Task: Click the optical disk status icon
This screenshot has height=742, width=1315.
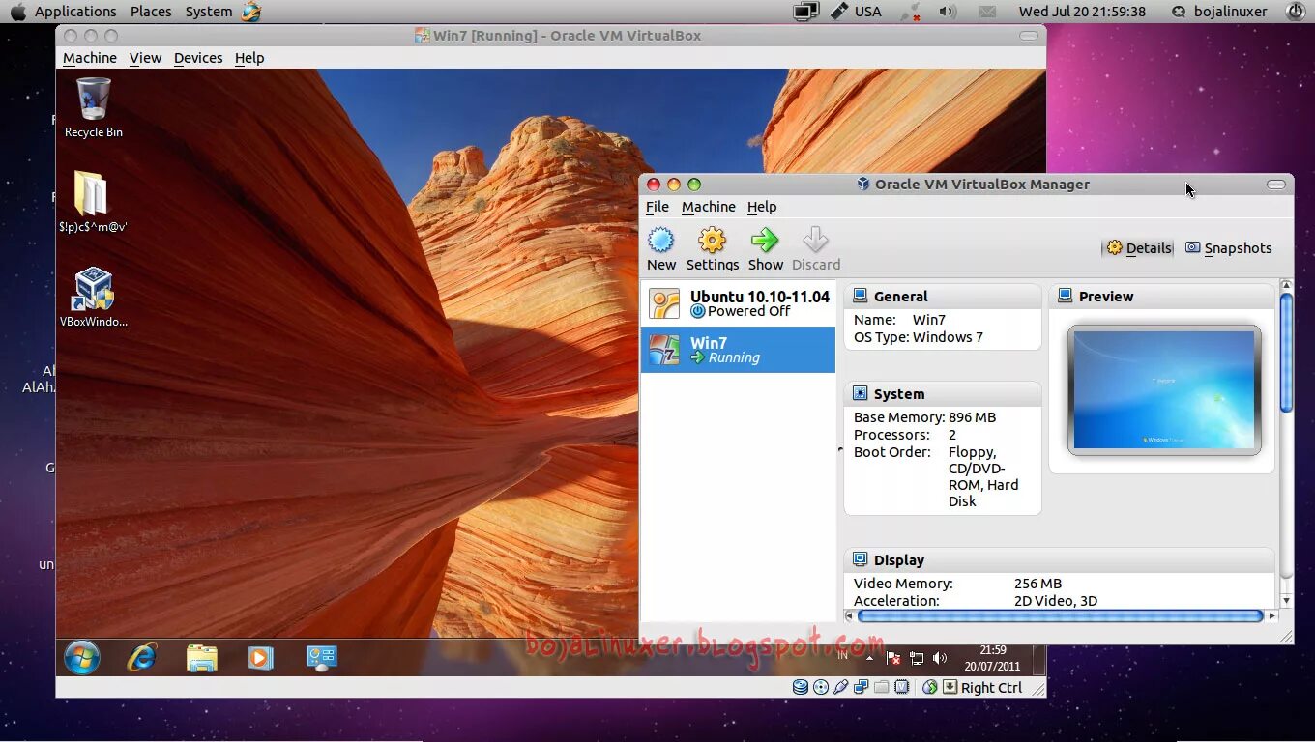Action: click(821, 687)
